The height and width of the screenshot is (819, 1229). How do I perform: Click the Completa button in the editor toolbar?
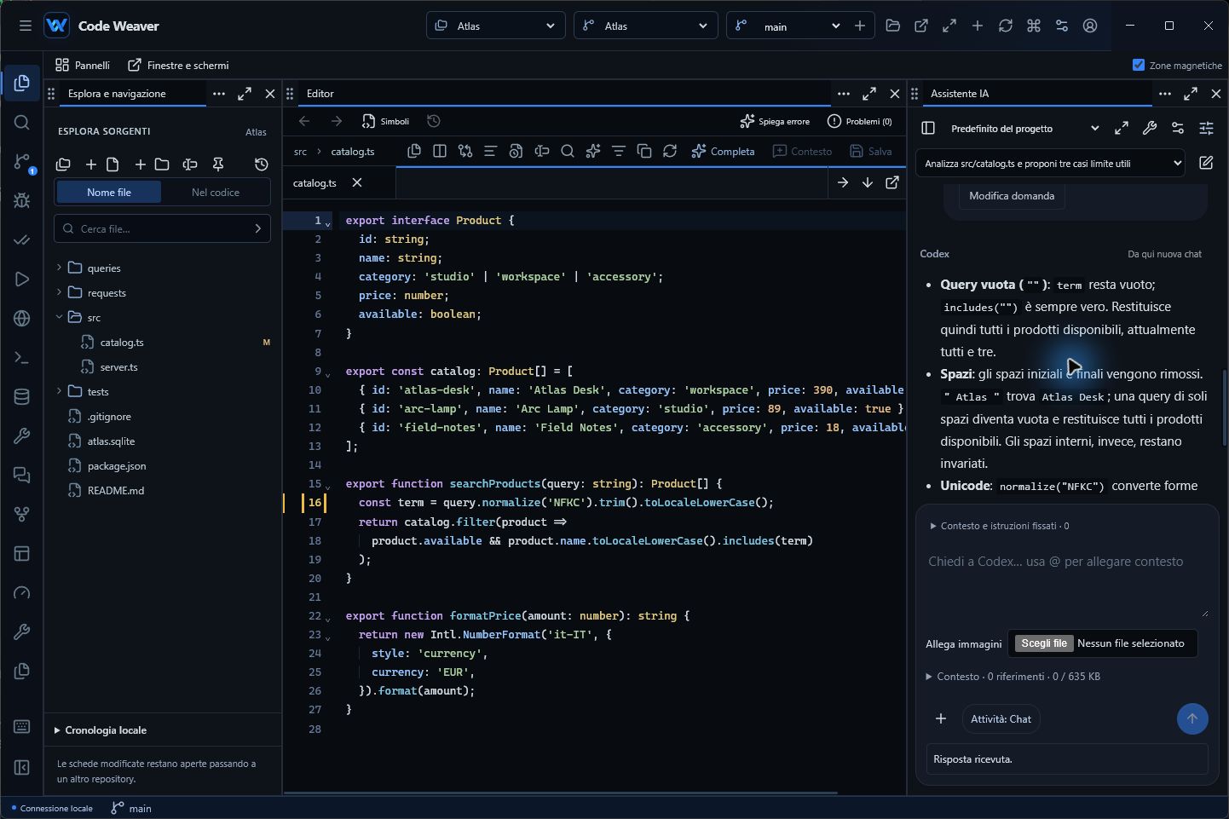724,152
